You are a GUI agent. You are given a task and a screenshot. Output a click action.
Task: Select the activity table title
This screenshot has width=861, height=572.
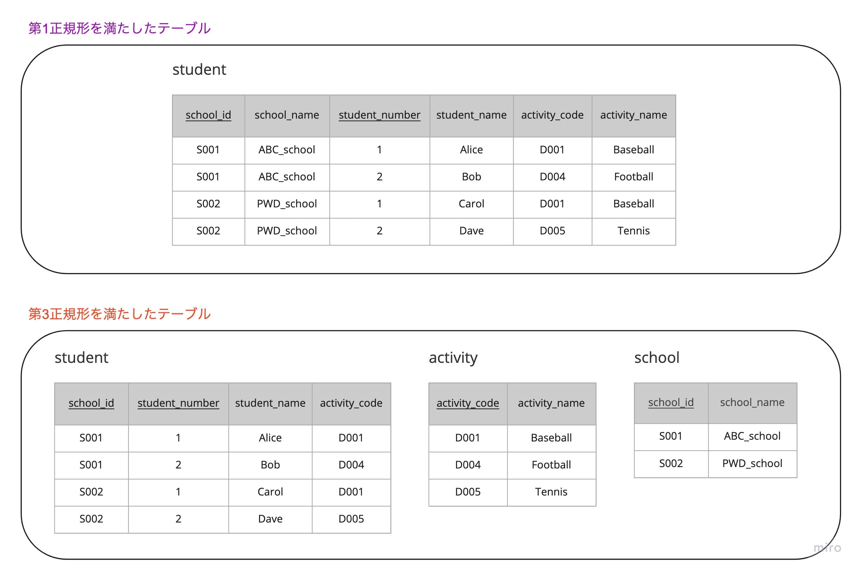(453, 358)
